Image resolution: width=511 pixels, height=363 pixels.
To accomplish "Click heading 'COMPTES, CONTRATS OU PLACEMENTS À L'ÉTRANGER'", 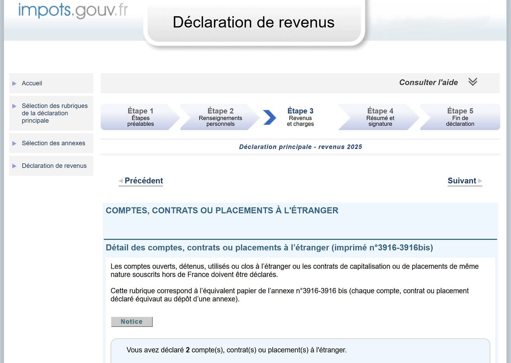I will (x=222, y=210).
